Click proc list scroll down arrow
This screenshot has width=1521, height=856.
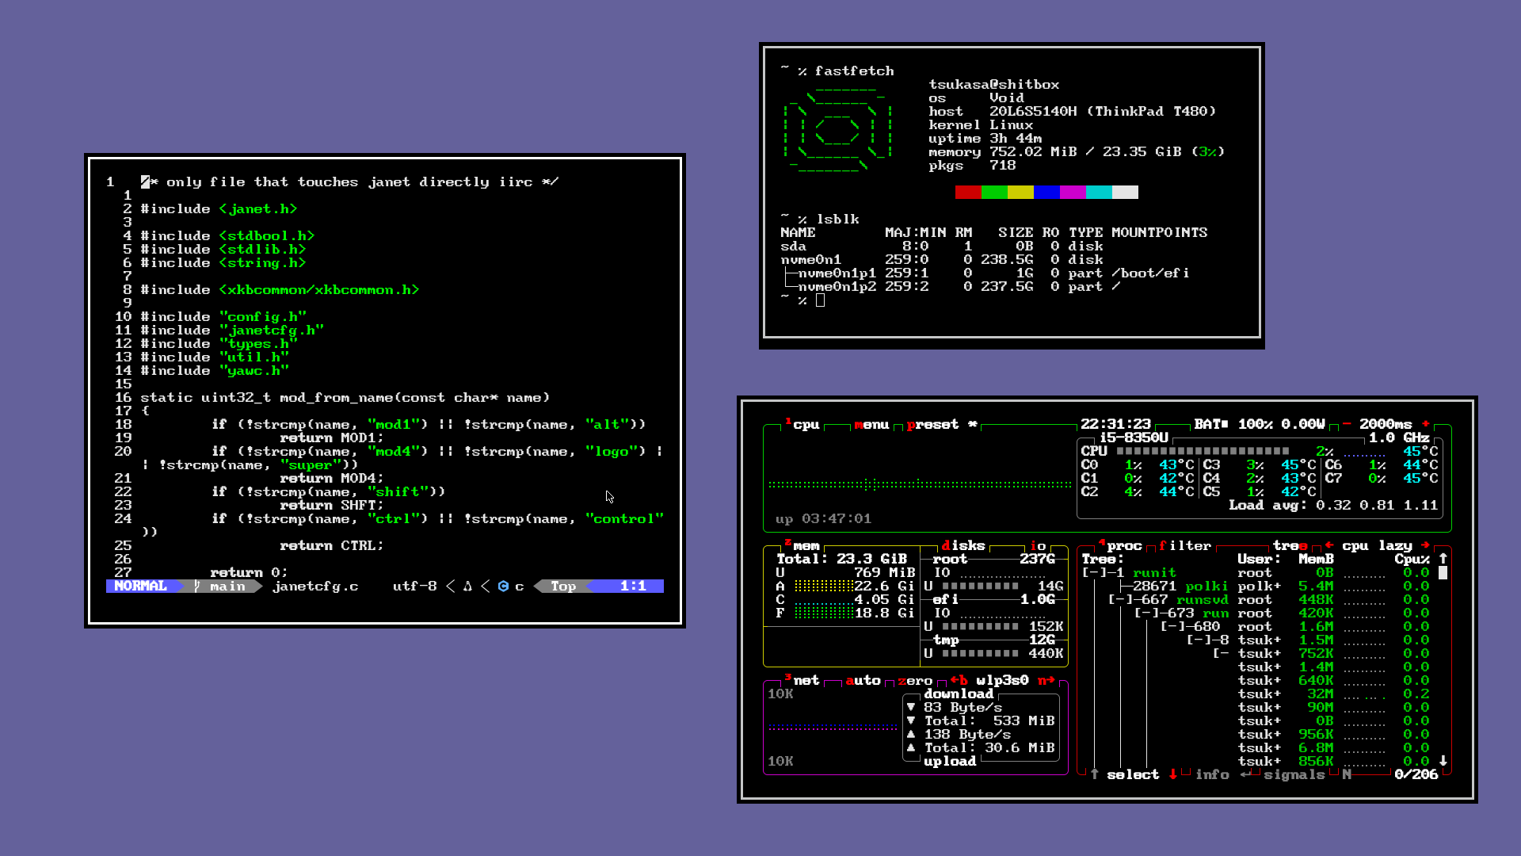(1443, 761)
